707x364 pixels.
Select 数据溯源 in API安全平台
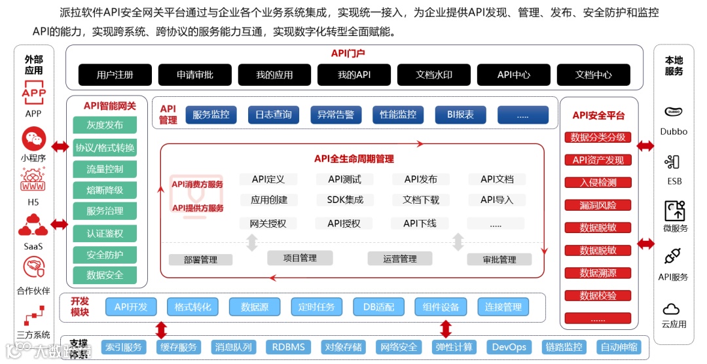(598, 273)
